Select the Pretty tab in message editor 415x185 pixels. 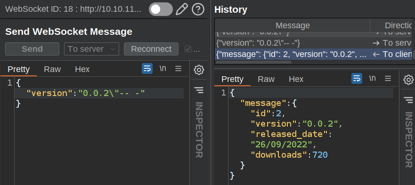point(18,69)
